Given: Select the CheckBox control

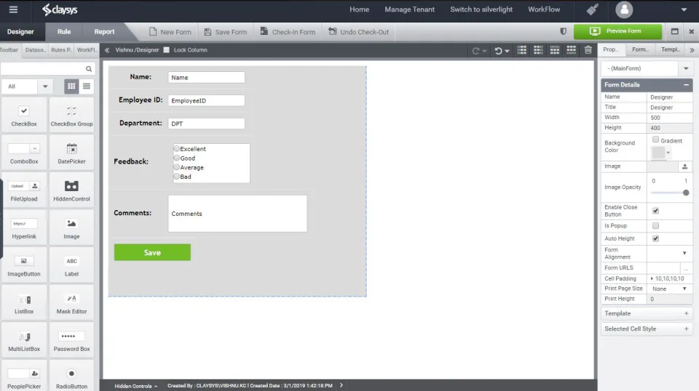Looking at the screenshot, I should click(x=24, y=116).
